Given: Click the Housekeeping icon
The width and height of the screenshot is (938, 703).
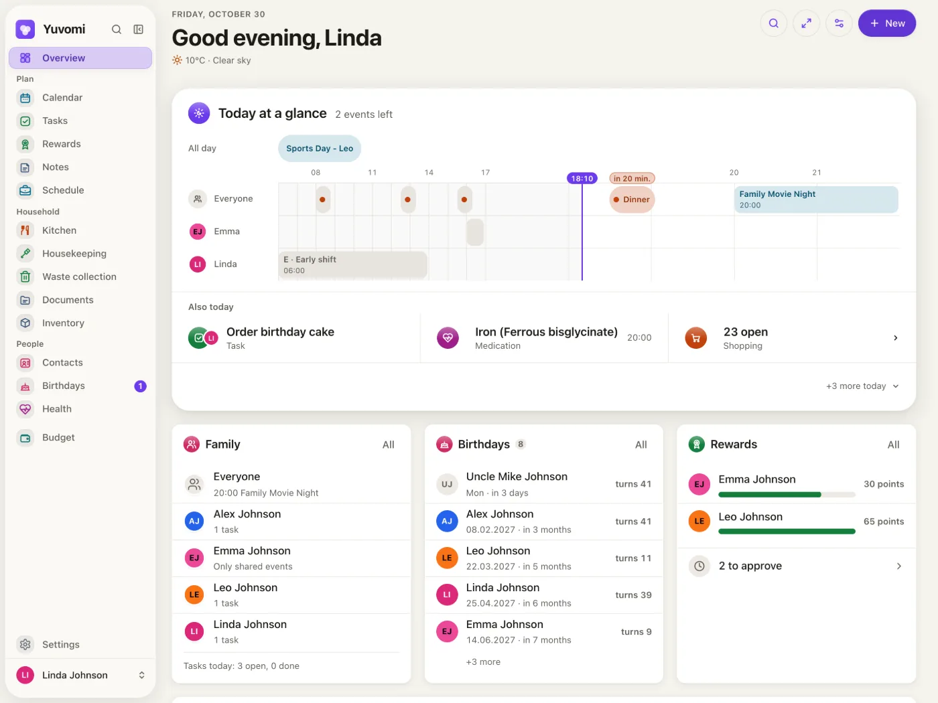Looking at the screenshot, I should pos(25,254).
